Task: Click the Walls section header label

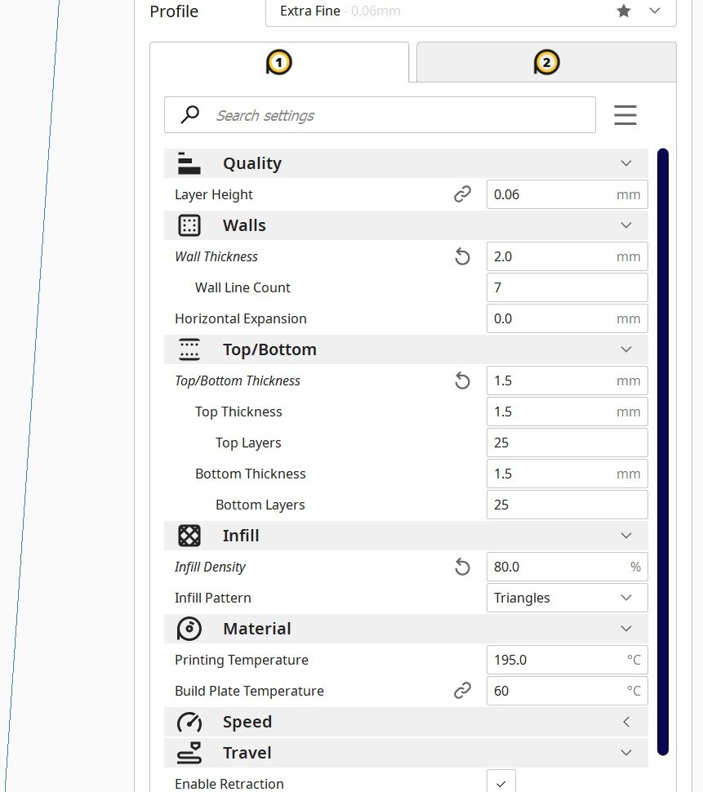Action: coord(244,225)
